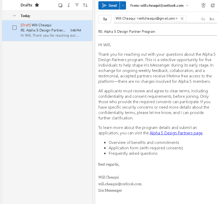Open the draft RE: Alpha 5 Design Partner

click(x=49, y=30)
